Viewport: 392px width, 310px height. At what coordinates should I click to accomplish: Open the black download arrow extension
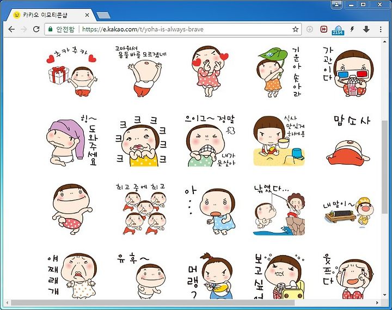(x=366, y=29)
